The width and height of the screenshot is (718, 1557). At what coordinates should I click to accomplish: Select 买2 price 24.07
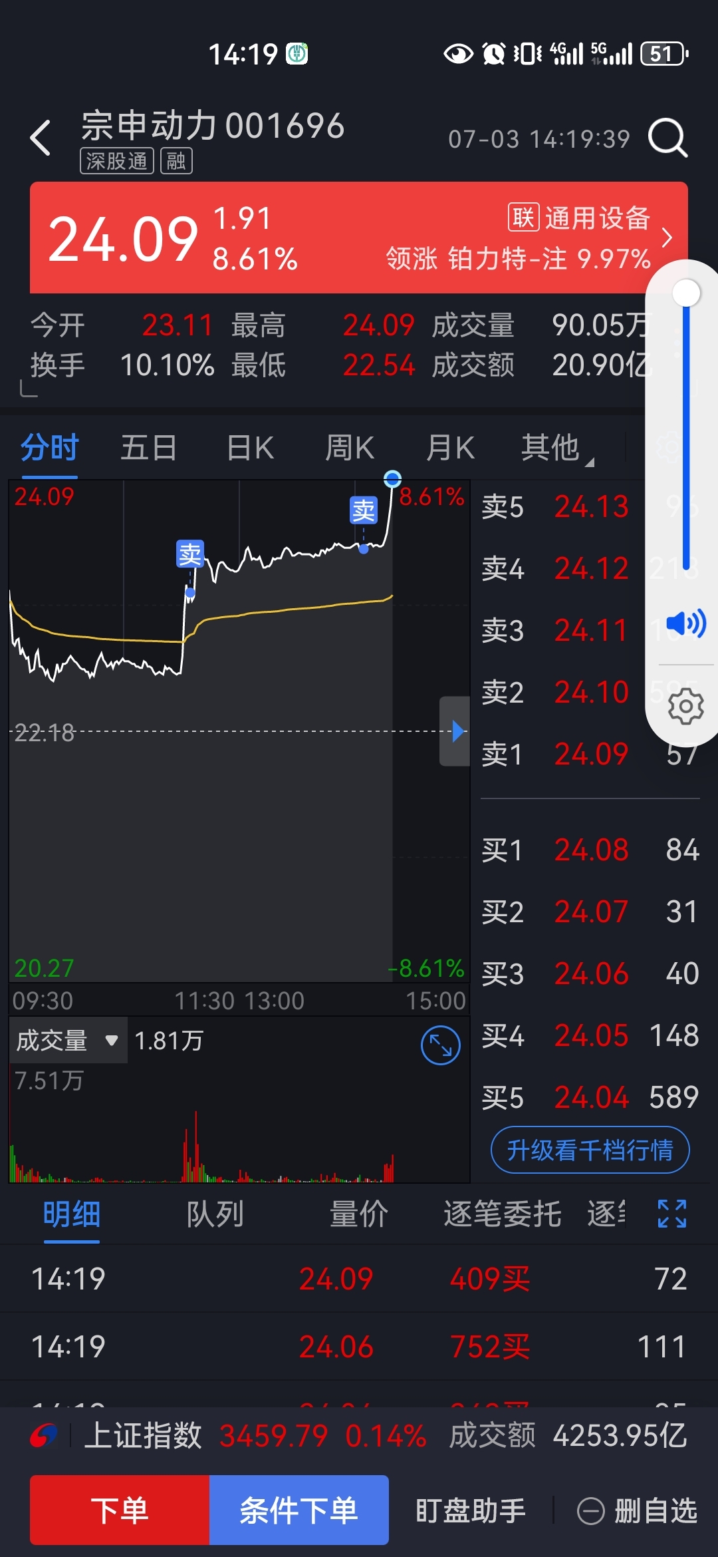tap(590, 912)
